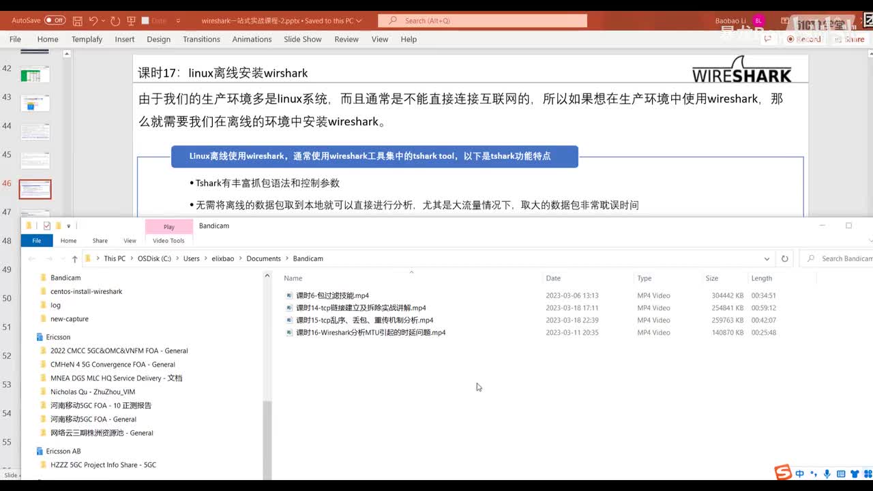Click the Sogou input method tray icon
Viewport: 873px width, 491px height.
[x=783, y=472]
